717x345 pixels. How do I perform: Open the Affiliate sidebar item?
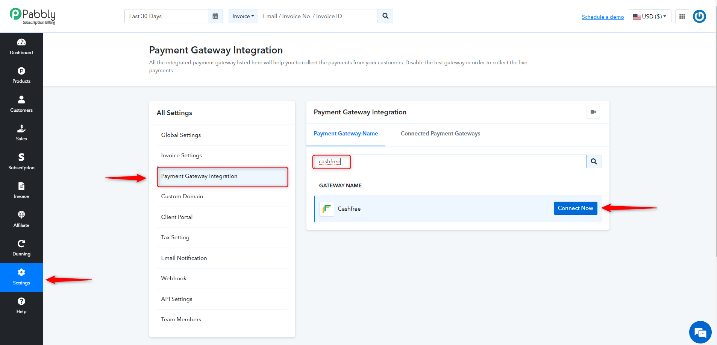tap(21, 219)
